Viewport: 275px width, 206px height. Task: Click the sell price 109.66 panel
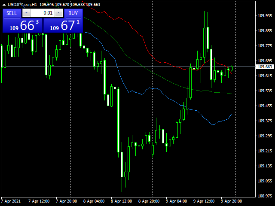23,25
